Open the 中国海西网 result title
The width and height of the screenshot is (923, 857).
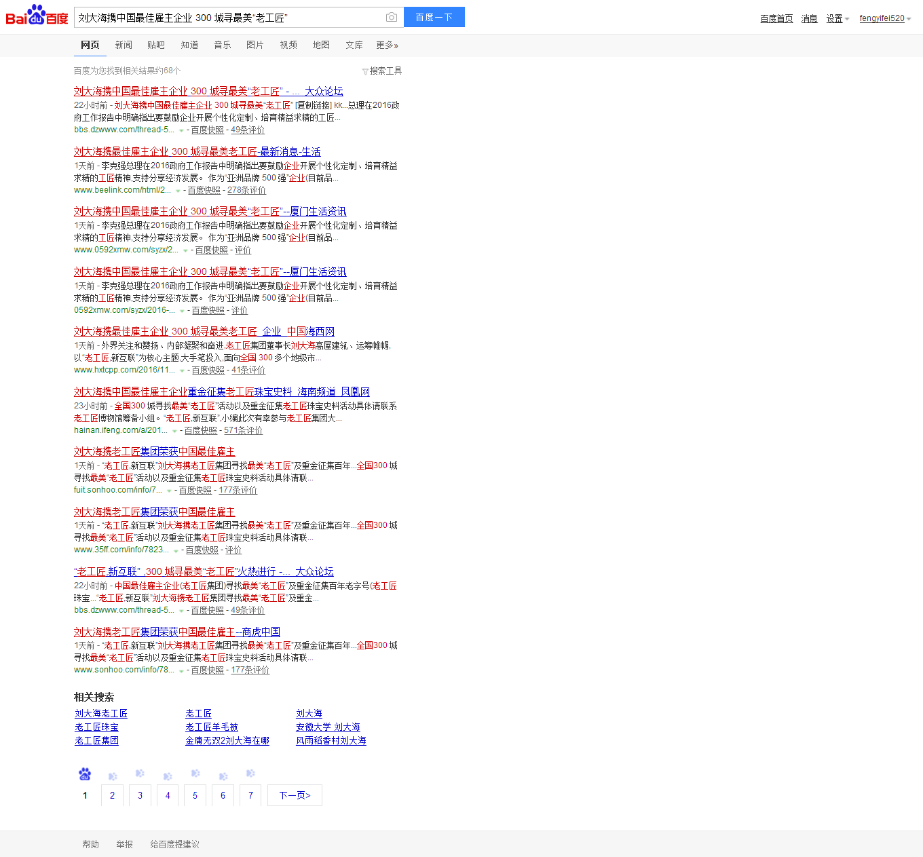click(x=204, y=331)
